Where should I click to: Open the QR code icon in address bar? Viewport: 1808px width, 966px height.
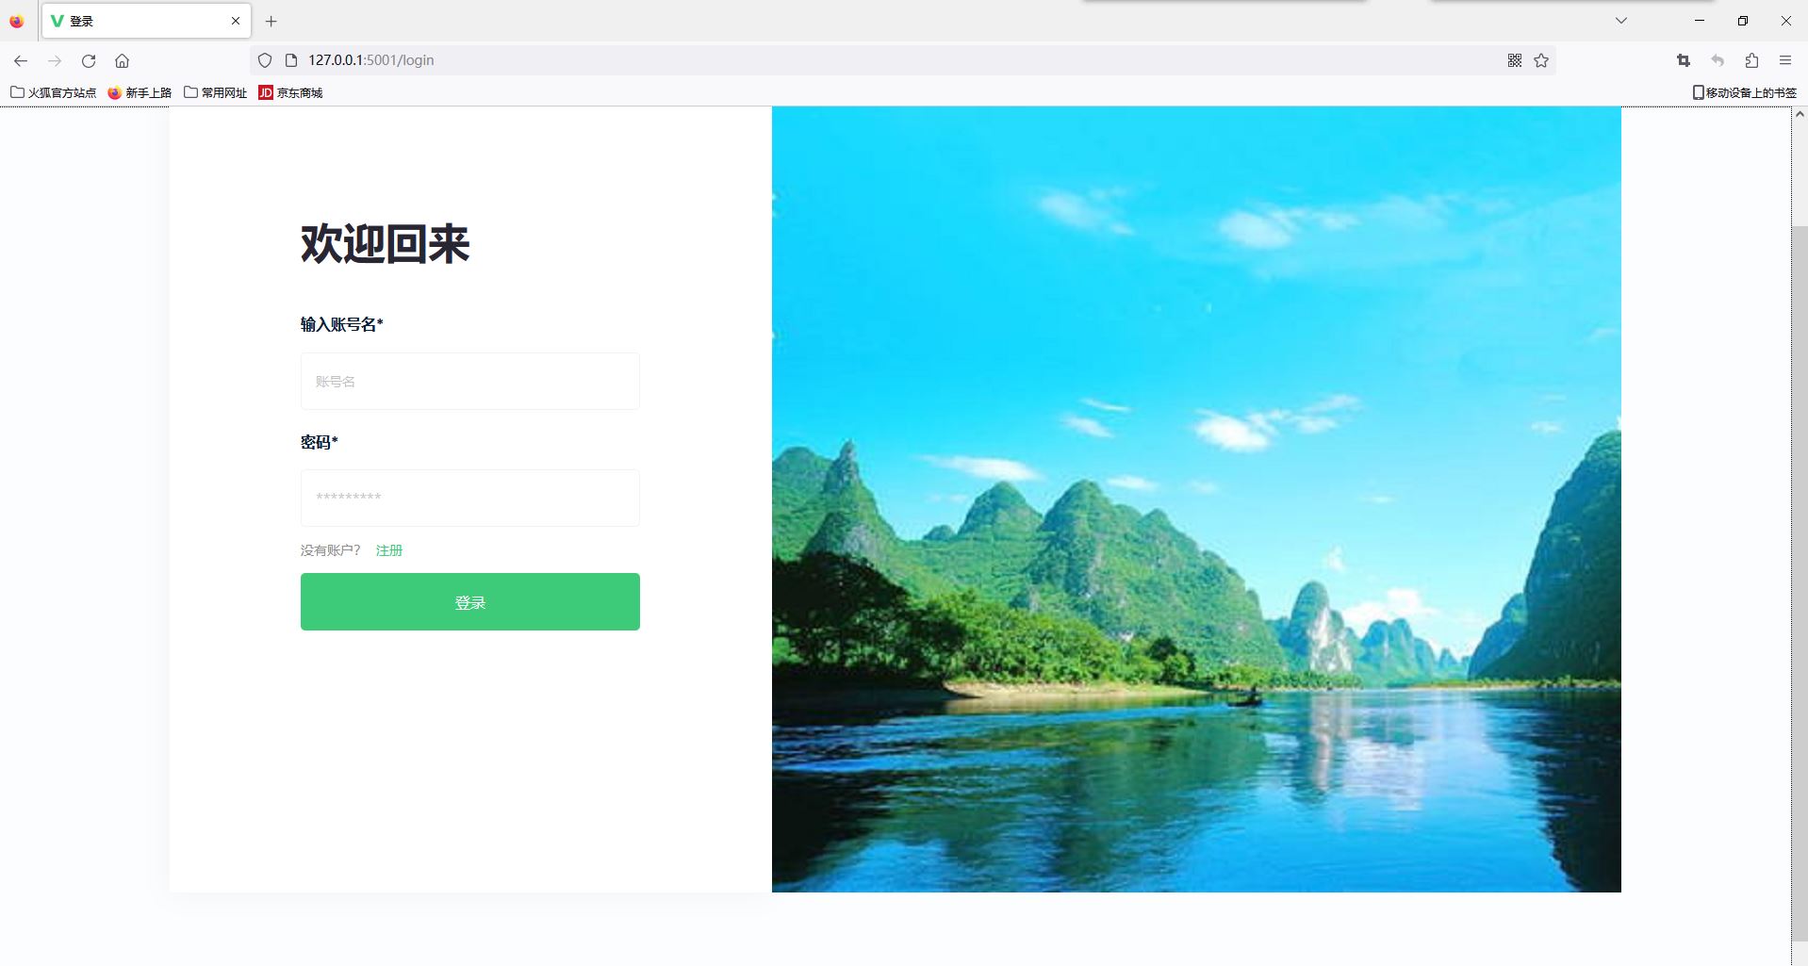pos(1515,60)
